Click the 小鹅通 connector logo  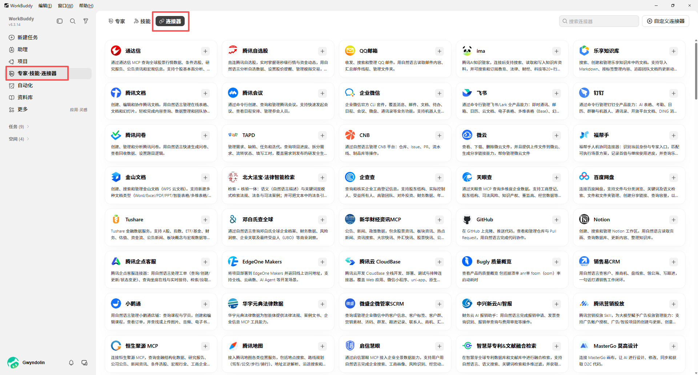(x=116, y=303)
